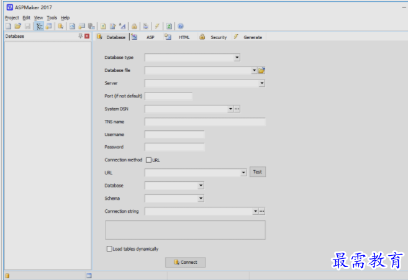
Task: Switch to the Security tab
Action: (x=214, y=37)
